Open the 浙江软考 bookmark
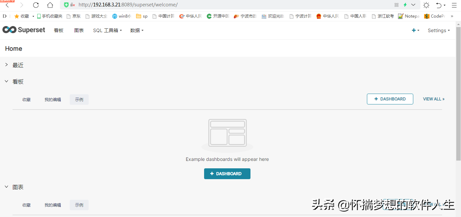Screen dimensions: 461x217 [382, 16]
